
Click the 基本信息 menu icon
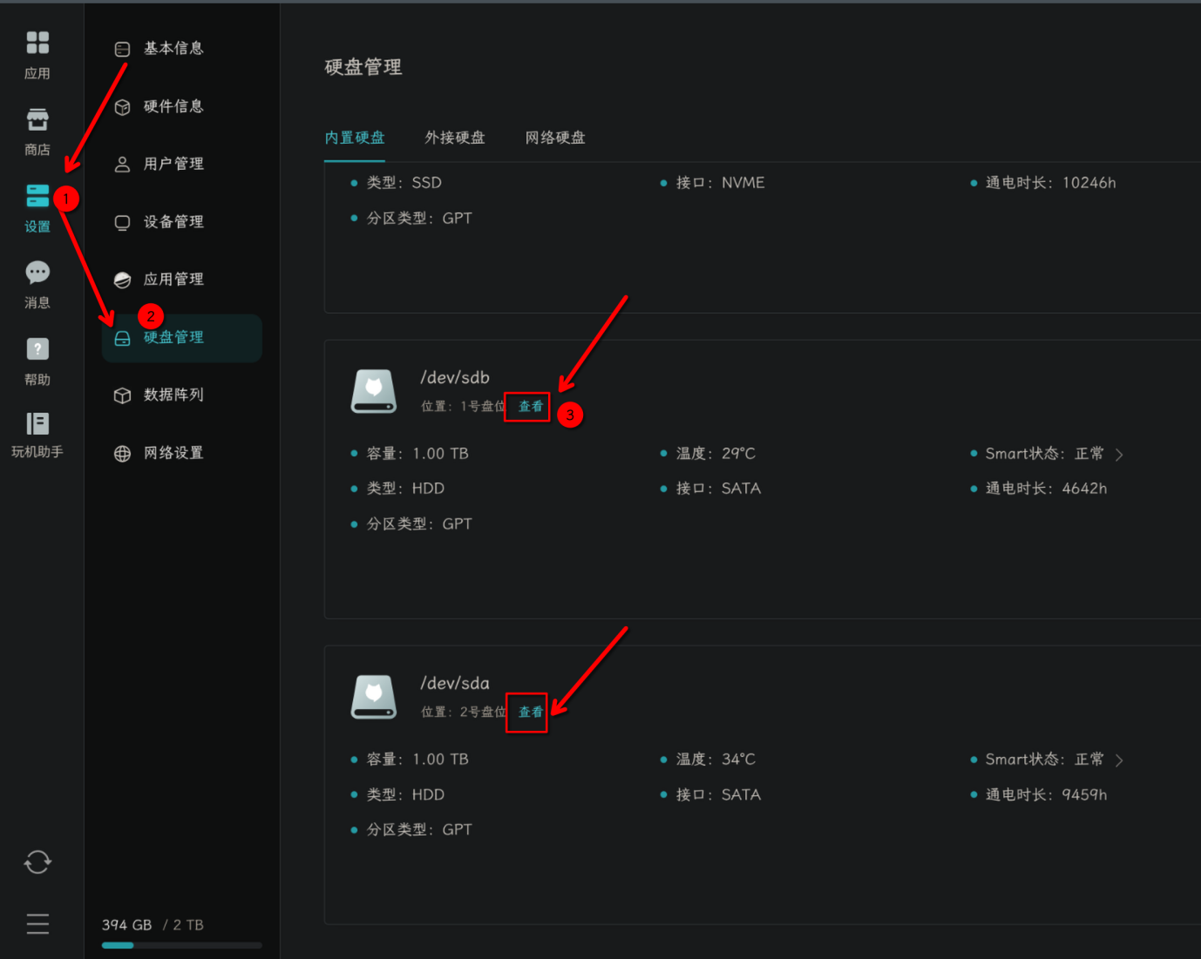[x=123, y=50]
